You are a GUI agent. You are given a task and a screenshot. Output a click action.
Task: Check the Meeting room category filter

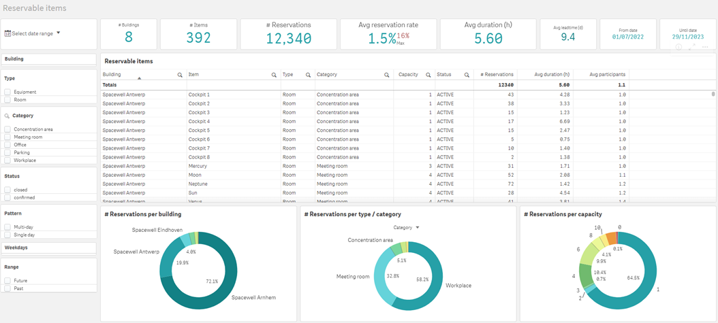(x=7, y=137)
